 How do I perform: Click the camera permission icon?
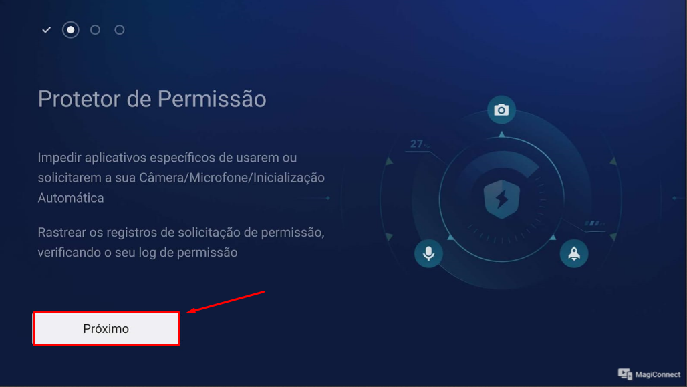pyautogui.click(x=501, y=110)
